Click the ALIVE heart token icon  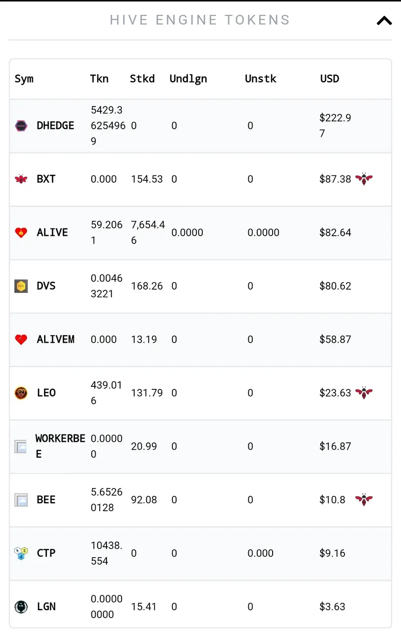tap(21, 232)
